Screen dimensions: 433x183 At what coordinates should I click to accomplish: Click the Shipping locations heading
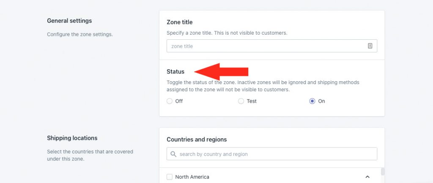72,138
